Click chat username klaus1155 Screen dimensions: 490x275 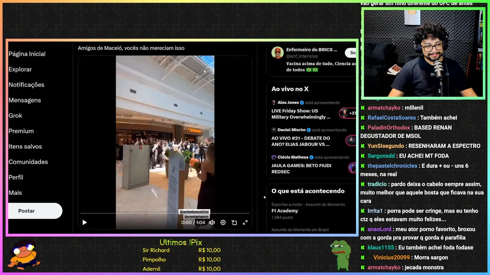pyautogui.click(x=381, y=247)
